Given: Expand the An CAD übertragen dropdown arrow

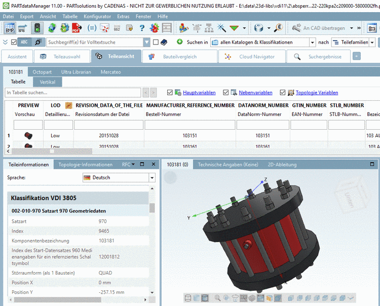Looking at the screenshot, I should click(352, 28).
